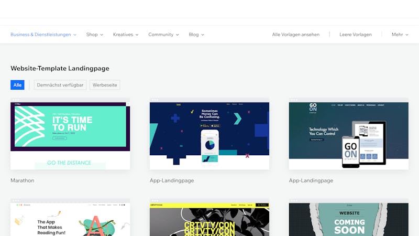Viewport: 419px width, 236px height.
Task: Open the Mehr menu
Action: pos(397,35)
